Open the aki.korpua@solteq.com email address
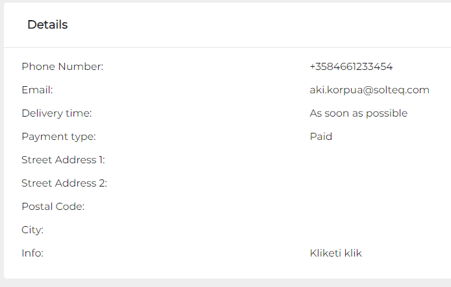451x287 pixels. pos(369,90)
